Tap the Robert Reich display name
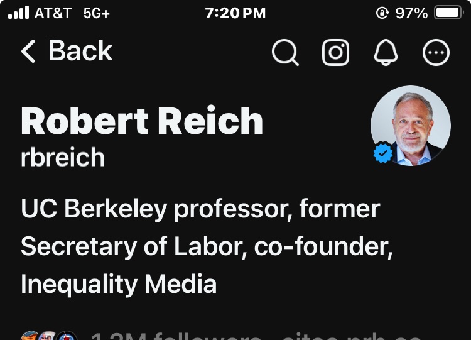This screenshot has height=340, width=471. (x=142, y=121)
